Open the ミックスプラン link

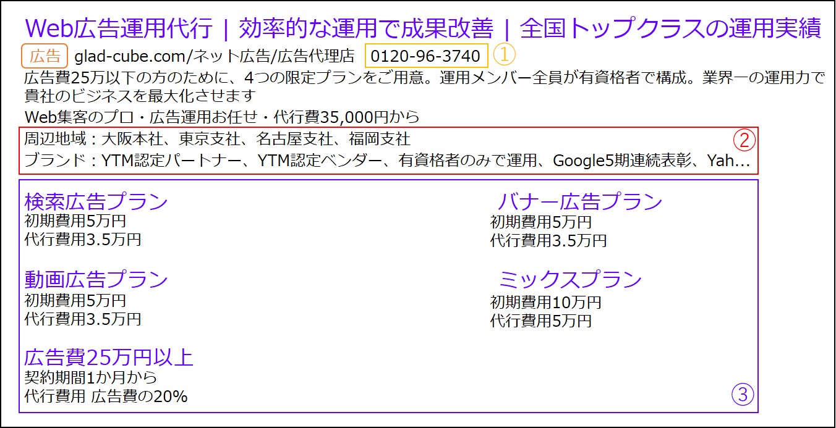pos(570,280)
